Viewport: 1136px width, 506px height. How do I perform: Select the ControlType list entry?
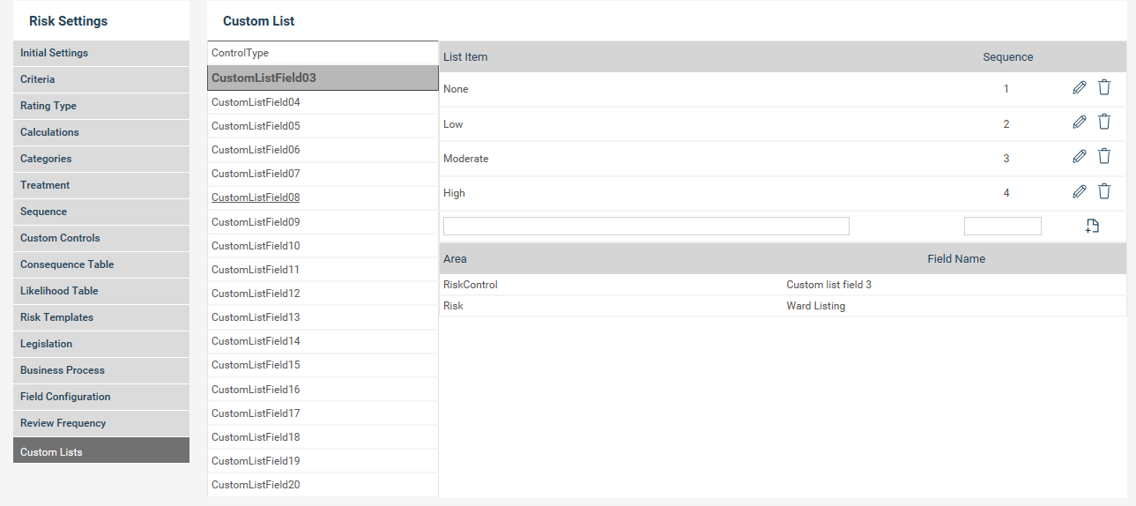click(x=241, y=53)
